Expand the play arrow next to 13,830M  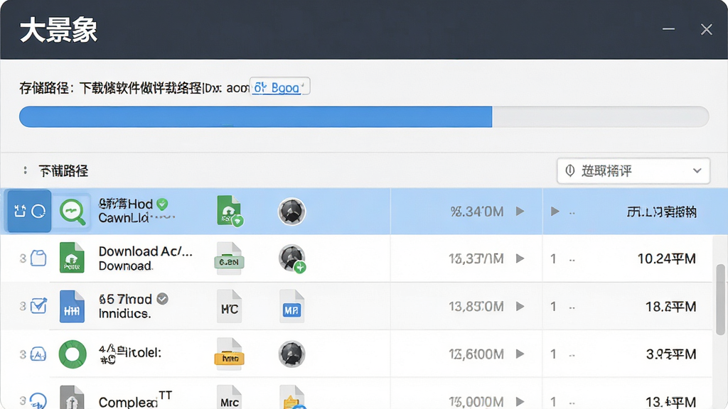pos(520,307)
